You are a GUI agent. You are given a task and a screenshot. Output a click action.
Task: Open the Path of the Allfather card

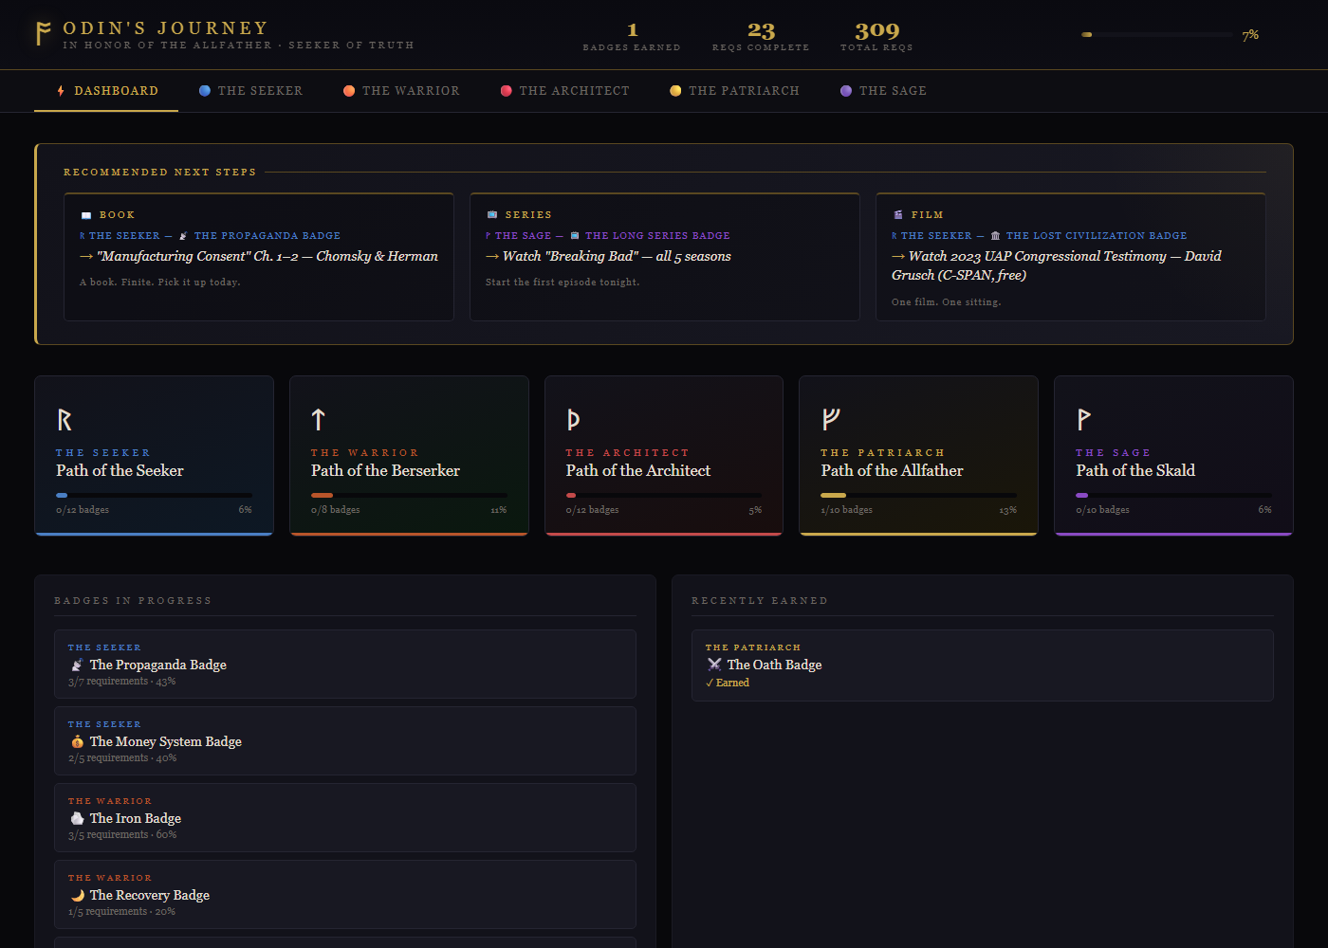coord(919,456)
